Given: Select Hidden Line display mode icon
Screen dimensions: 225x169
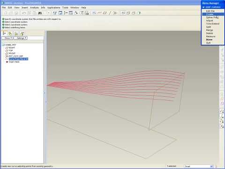Looking at the screenshot, I should (128, 13).
